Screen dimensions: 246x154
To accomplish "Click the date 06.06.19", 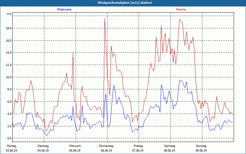I will click(106, 151).
